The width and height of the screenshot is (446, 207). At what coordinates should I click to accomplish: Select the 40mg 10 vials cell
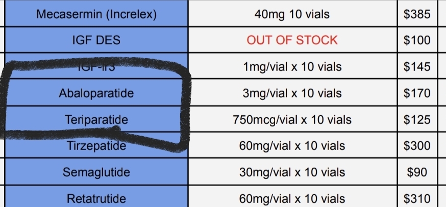click(292, 14)
